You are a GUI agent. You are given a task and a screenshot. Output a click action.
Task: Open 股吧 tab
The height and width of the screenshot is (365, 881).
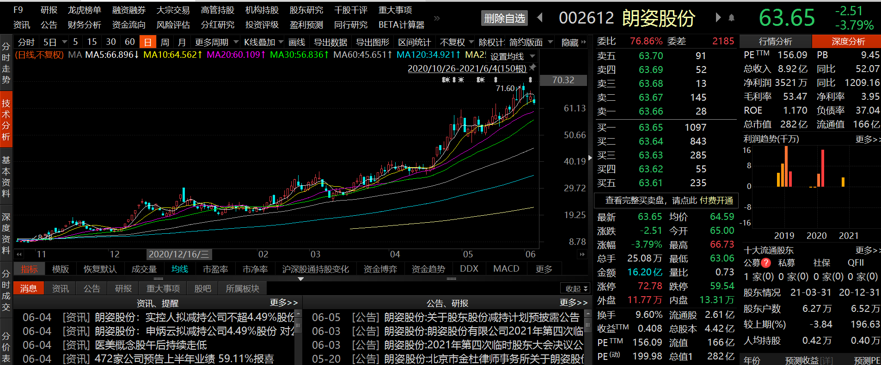click(x=202, y=289)
